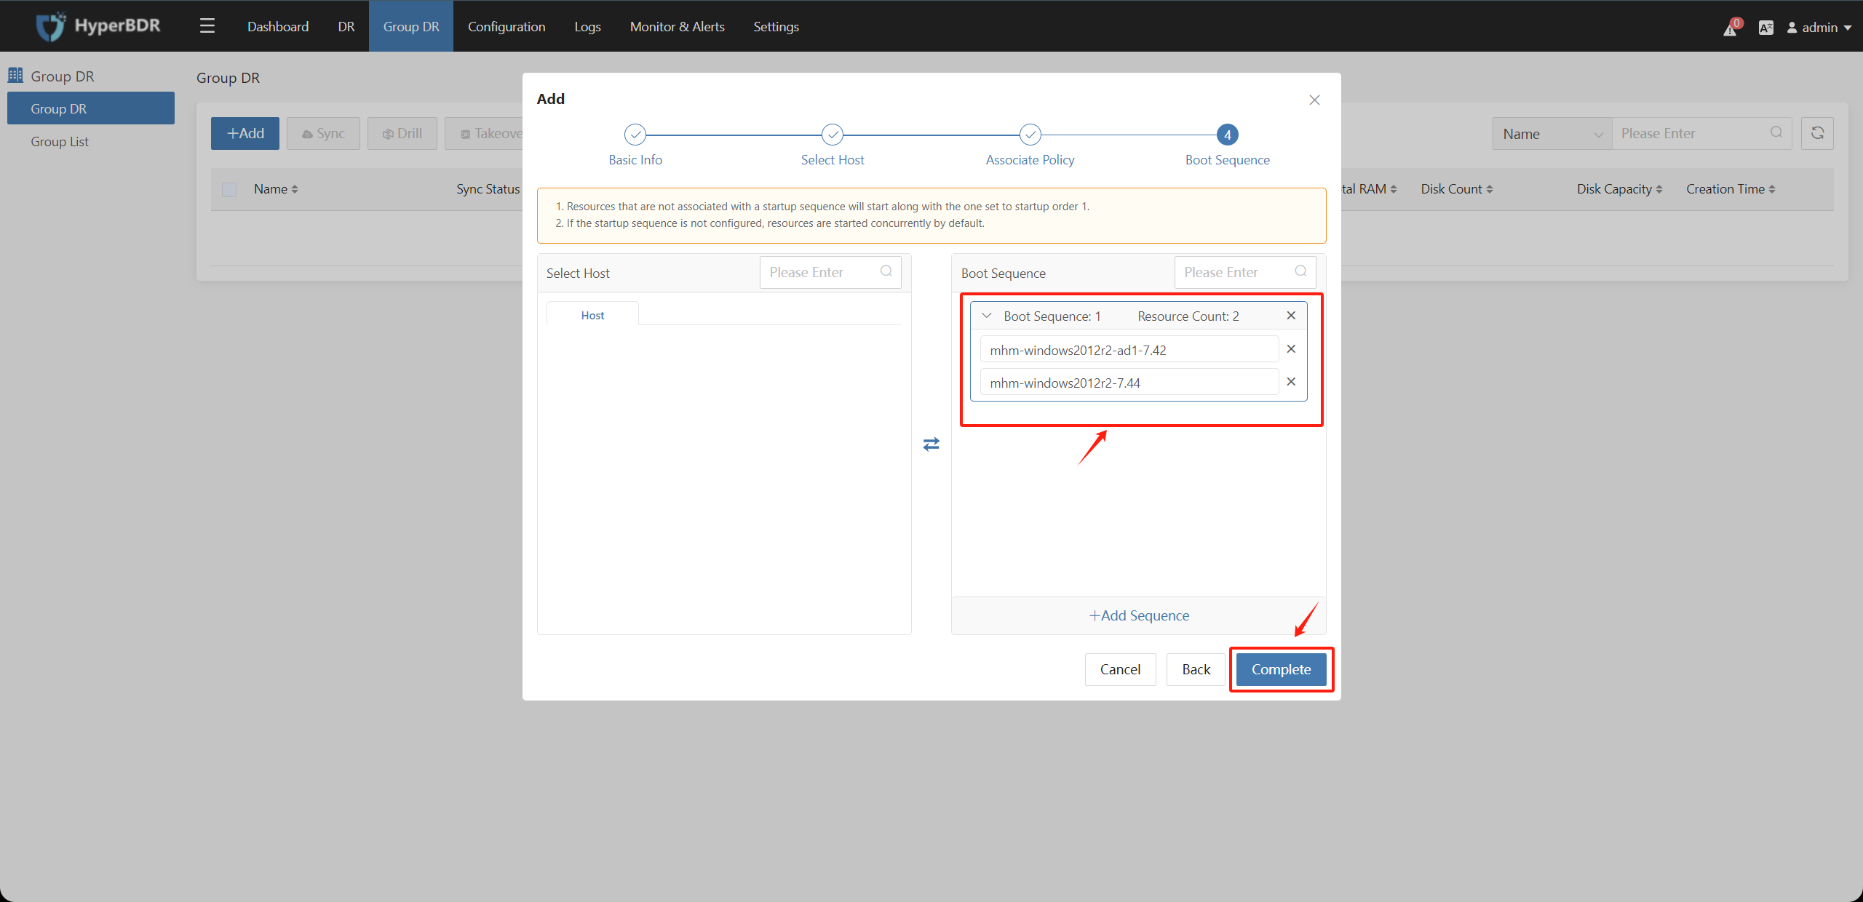Go to Select Host step circle
Image resolution: width=1863 pixels, height=902 pixels.
click(x=833, y=135)
